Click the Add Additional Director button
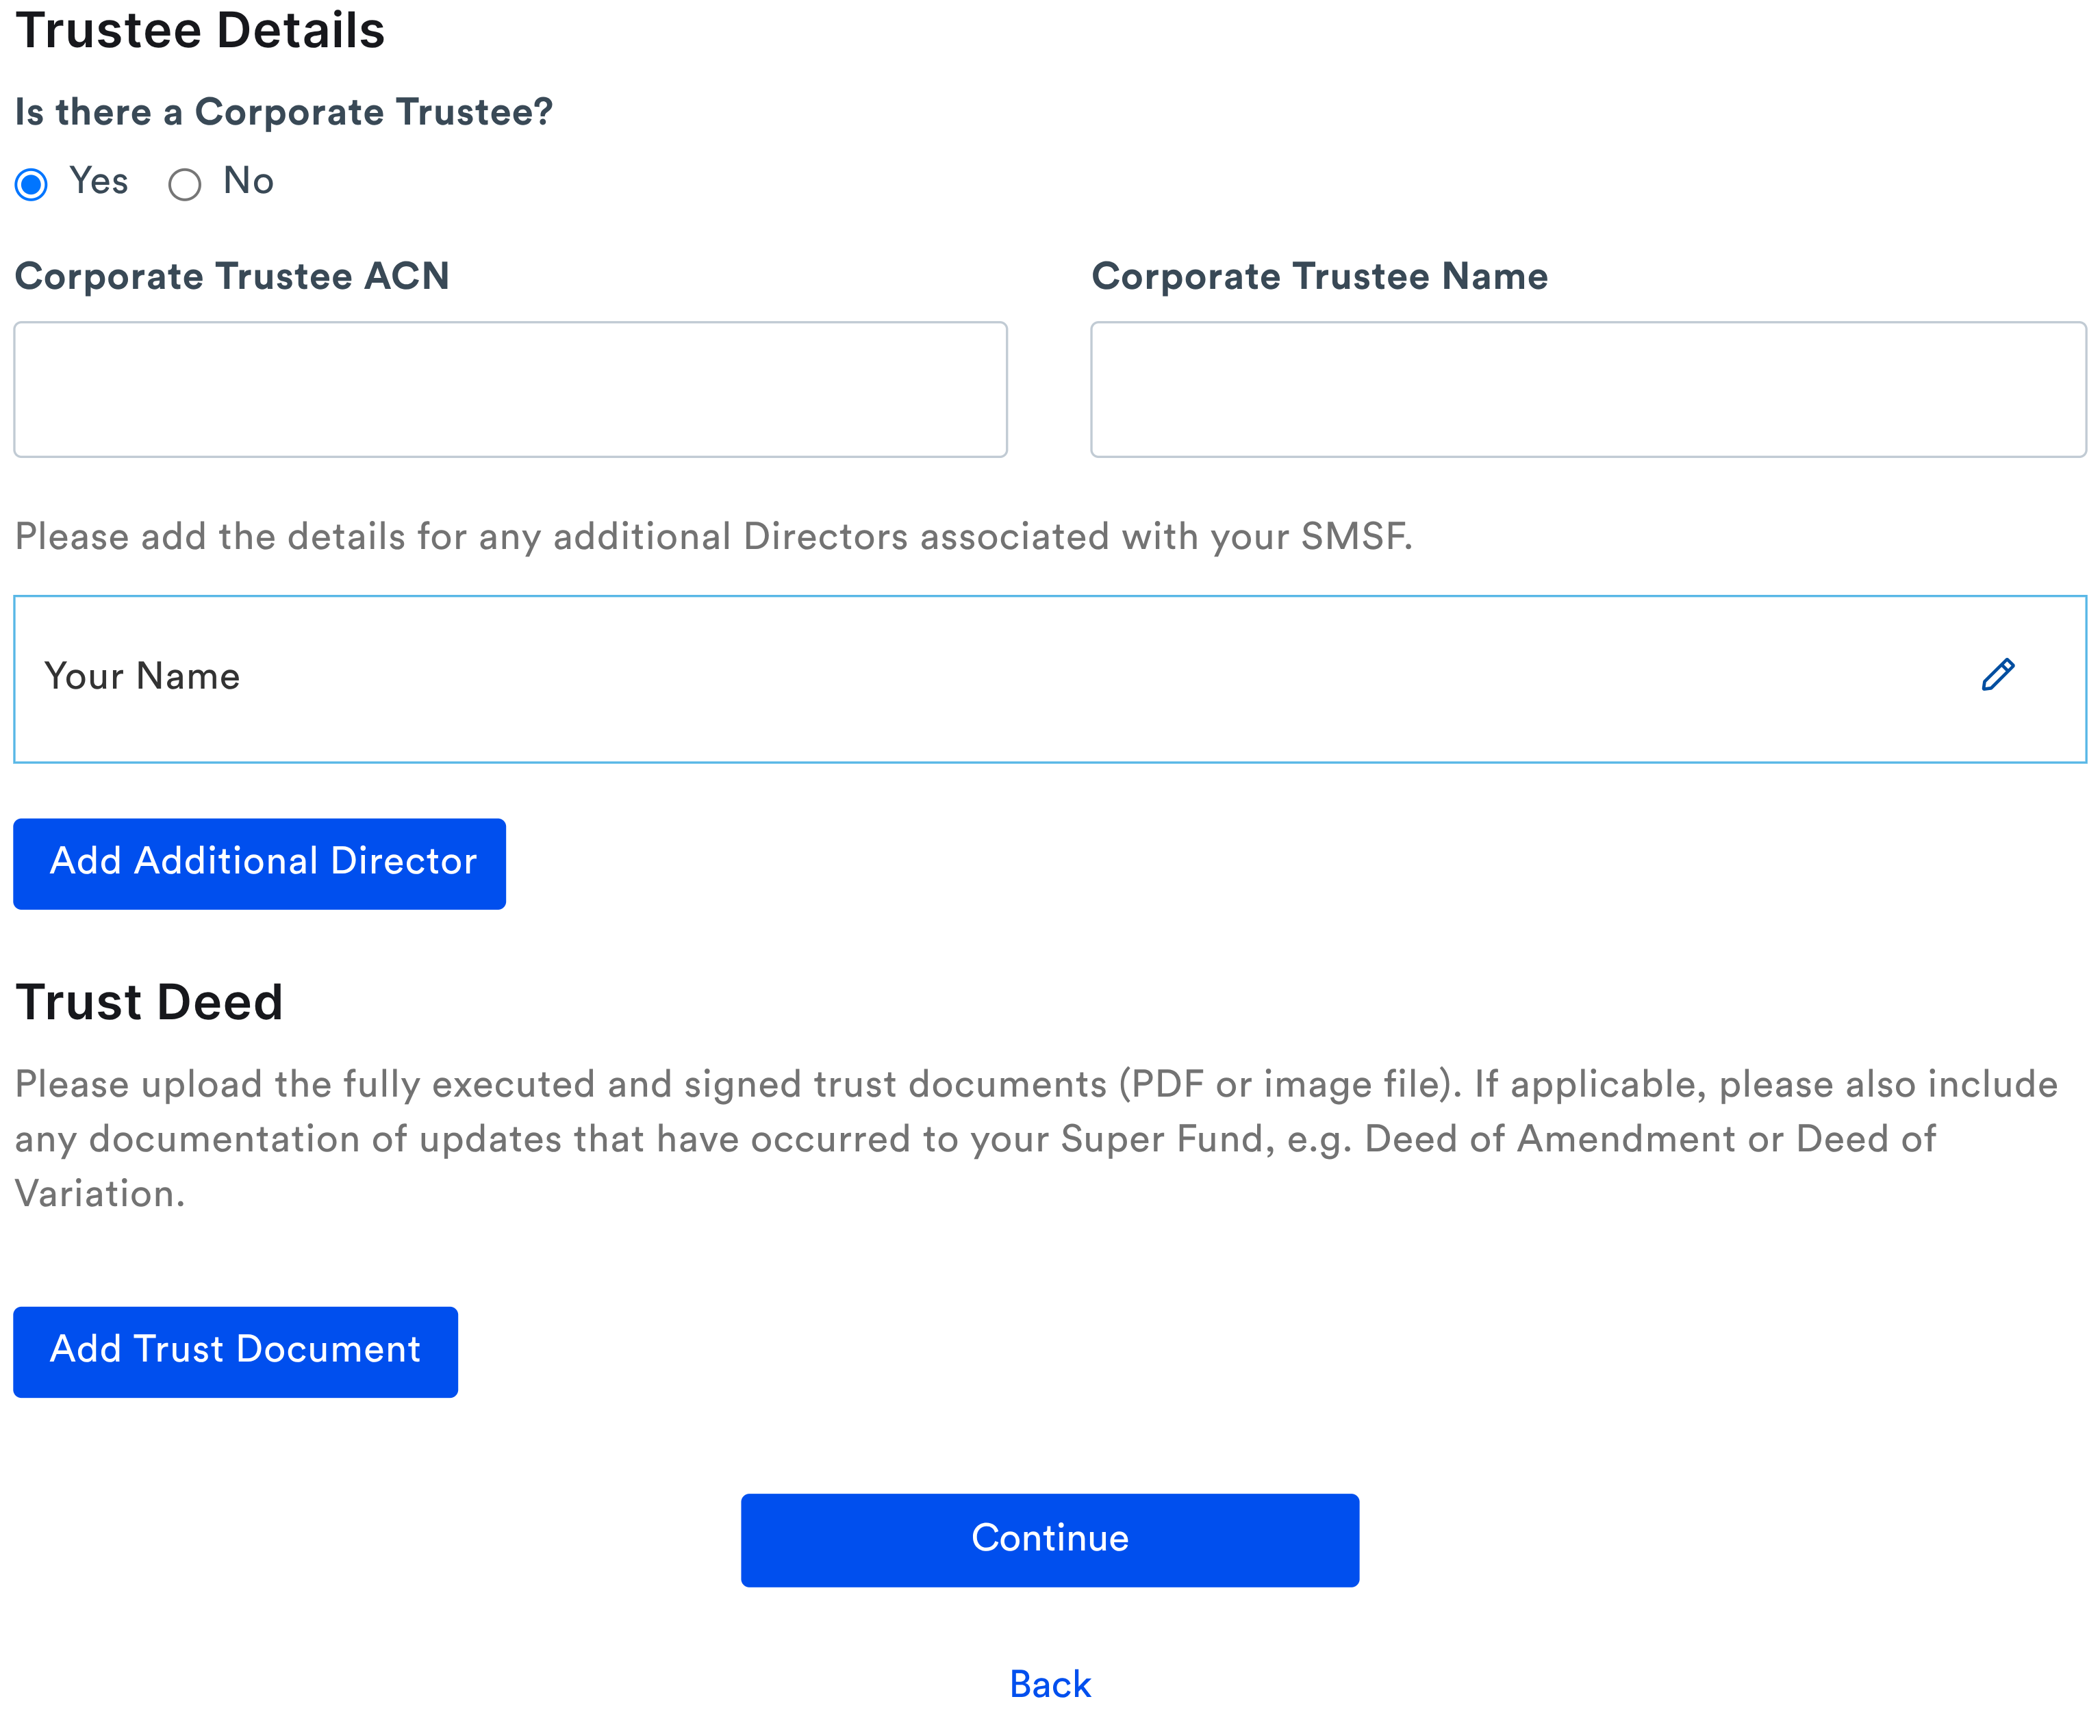 click(259, 863)
